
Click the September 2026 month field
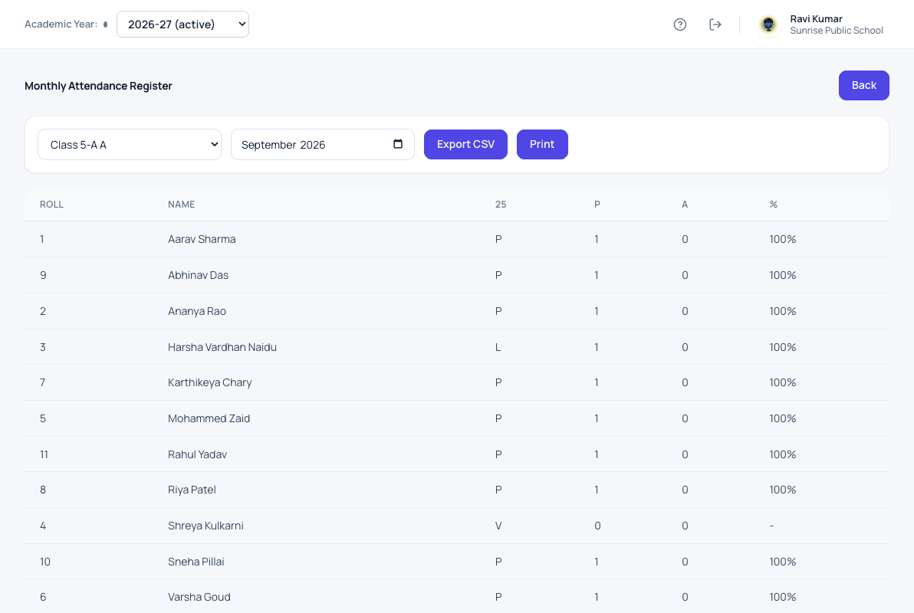pyautogui.click(x=322, y=145)
